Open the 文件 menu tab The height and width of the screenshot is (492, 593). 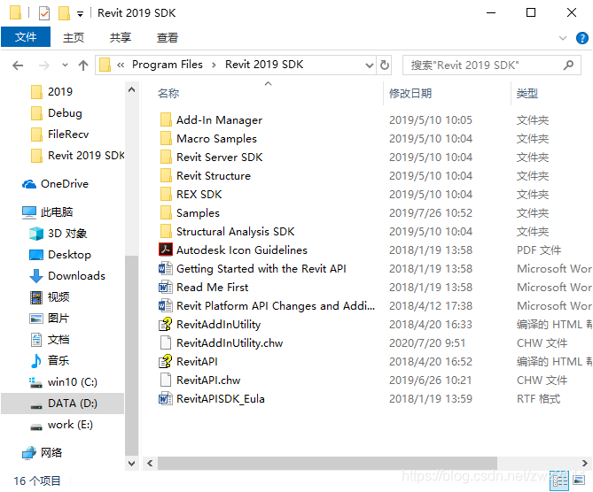pyautogui.click(x=26, y=37)
